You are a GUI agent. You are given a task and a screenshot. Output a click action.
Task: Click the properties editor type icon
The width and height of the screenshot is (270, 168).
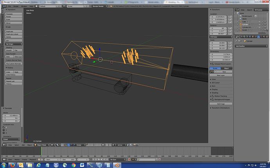[237, 37]
